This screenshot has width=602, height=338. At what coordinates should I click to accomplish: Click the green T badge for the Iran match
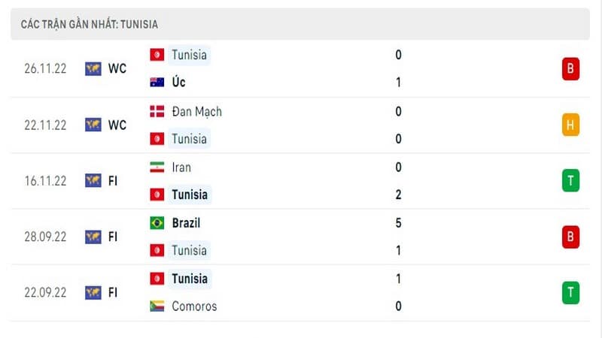click(570, 180)
